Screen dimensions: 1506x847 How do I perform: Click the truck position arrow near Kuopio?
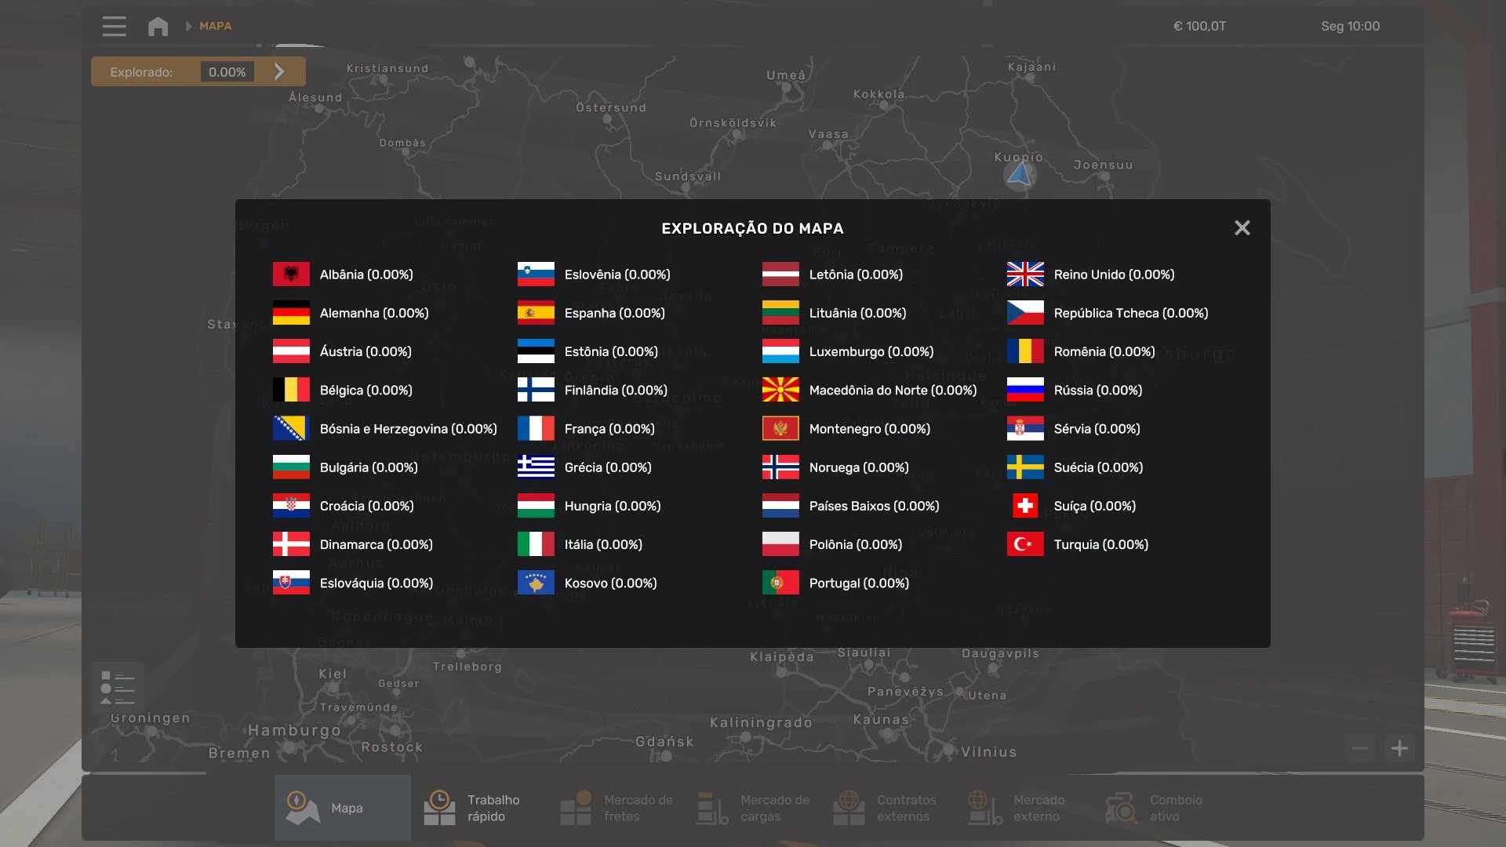pos(1019,174)
